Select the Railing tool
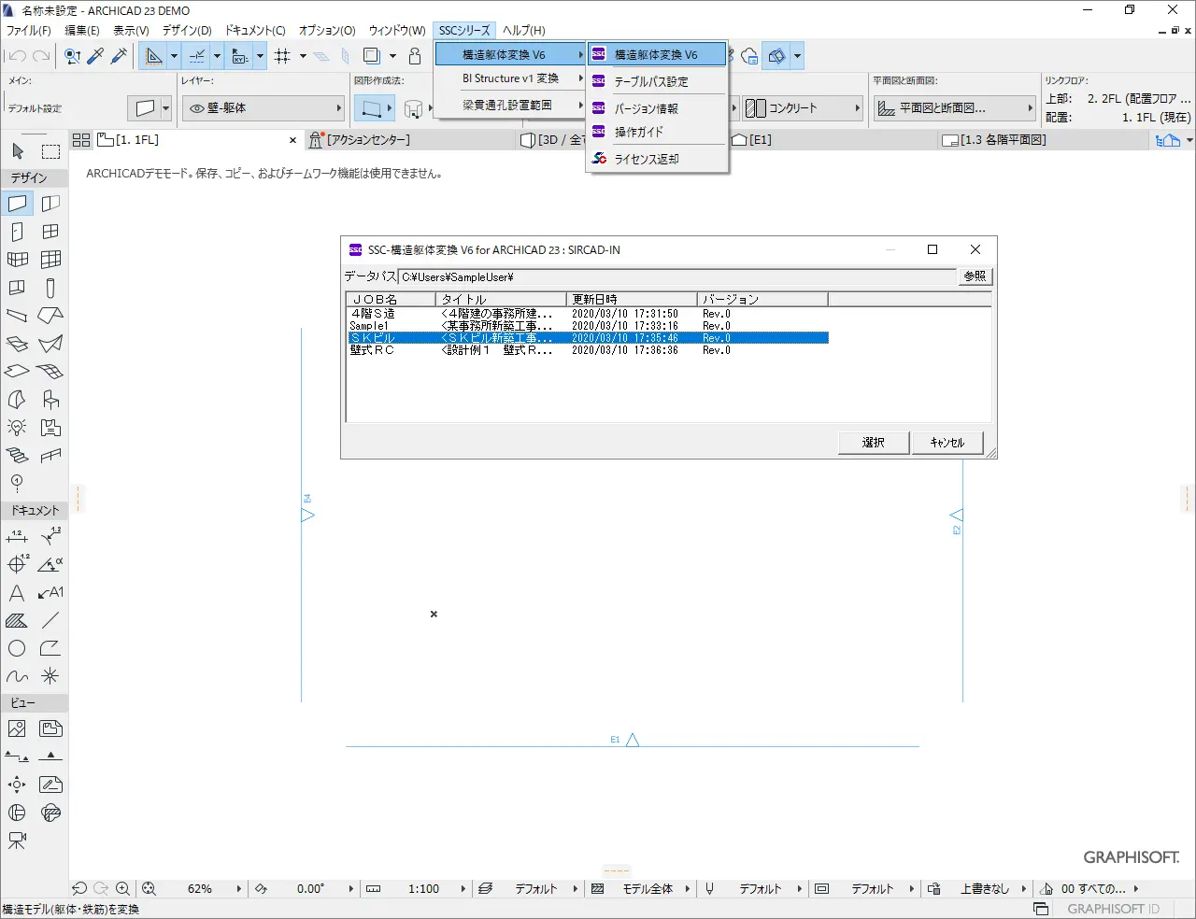 (50, 456)
